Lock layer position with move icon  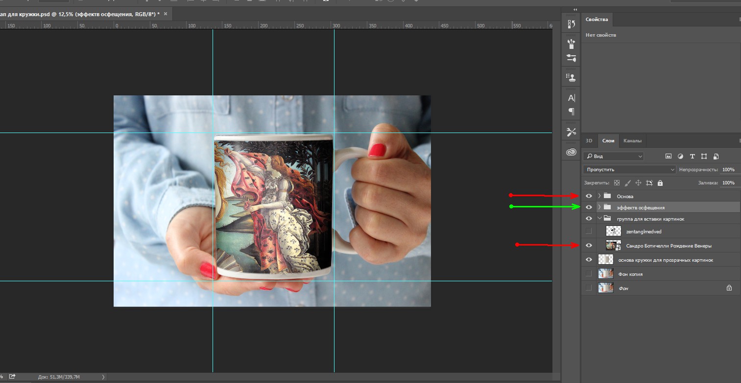638,183
